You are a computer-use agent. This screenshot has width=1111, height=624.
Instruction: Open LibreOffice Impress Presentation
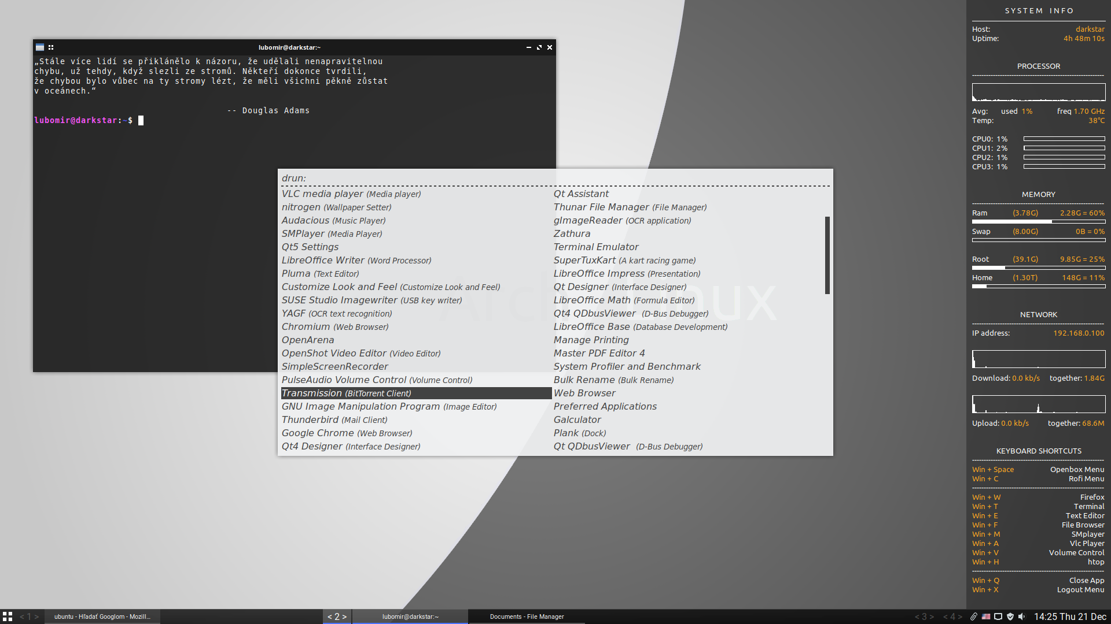[x=688, y=274]
